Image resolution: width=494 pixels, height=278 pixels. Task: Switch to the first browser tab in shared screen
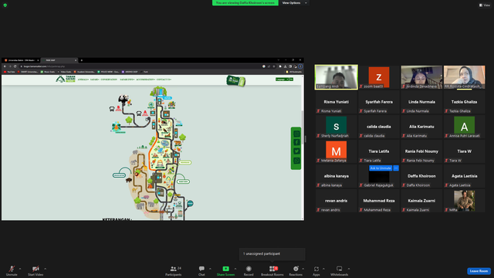(x=21, y=60)
